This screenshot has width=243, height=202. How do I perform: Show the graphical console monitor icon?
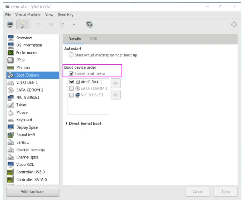[10, 24]
